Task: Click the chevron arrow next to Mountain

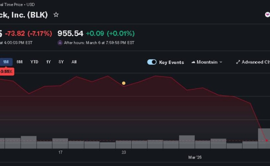Action: pos(221,62)
